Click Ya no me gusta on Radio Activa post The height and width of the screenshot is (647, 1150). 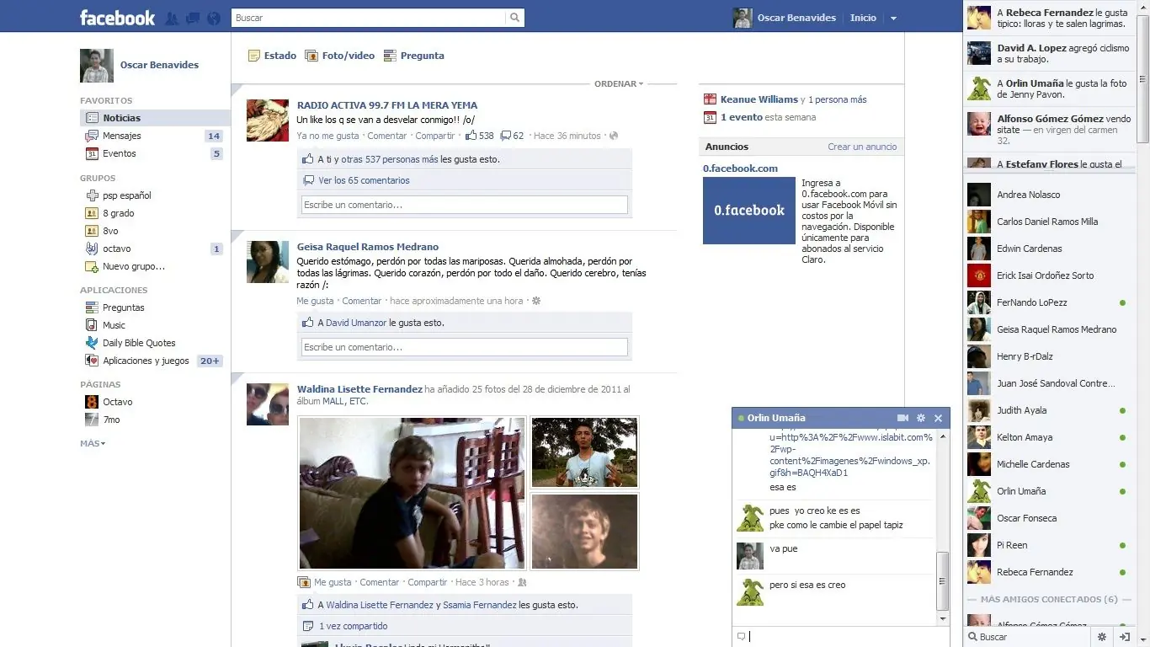point(328,136)
